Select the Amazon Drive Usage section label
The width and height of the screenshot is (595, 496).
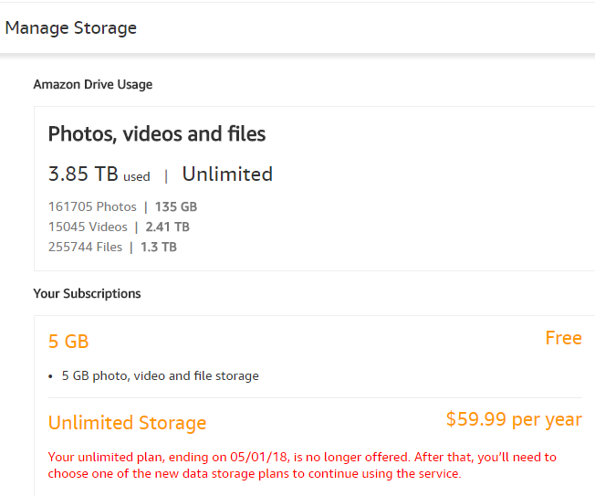[x=93, y=85]
